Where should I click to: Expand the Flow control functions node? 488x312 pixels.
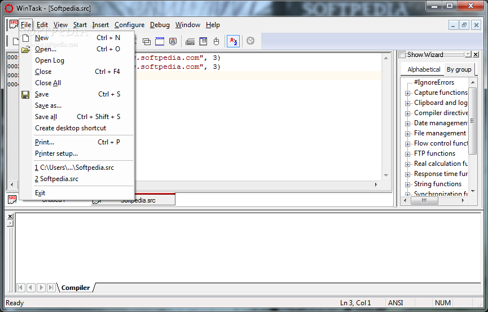tap(407, 144)
